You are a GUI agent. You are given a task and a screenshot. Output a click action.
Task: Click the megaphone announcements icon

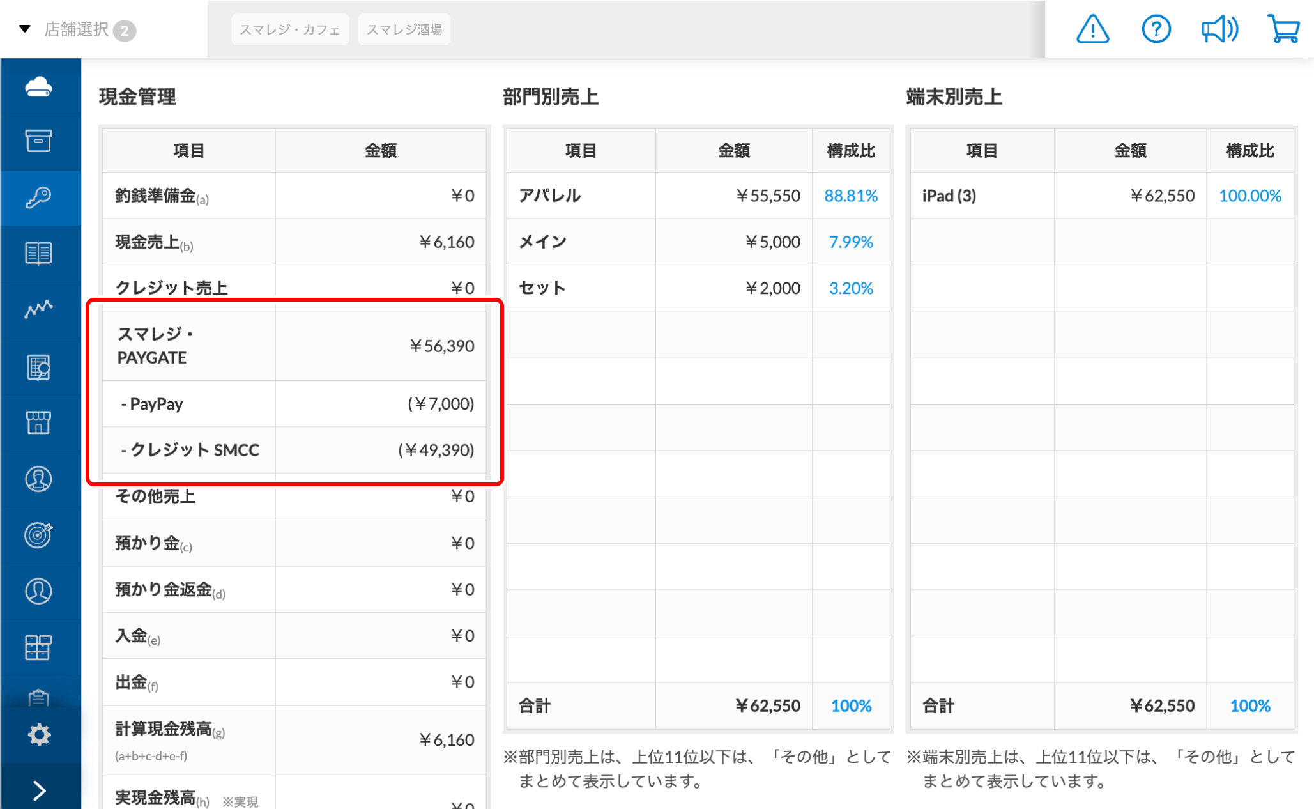point(1219,29)
